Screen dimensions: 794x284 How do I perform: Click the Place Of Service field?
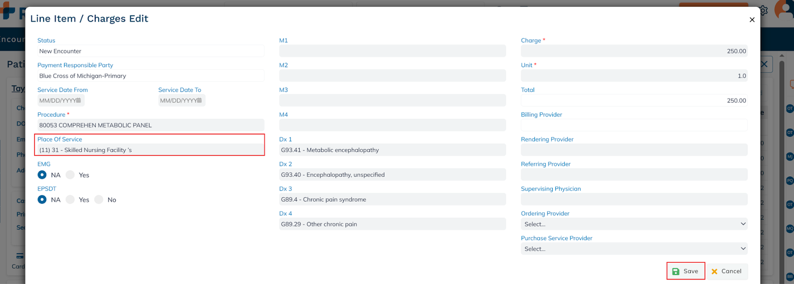coord(150,150)
